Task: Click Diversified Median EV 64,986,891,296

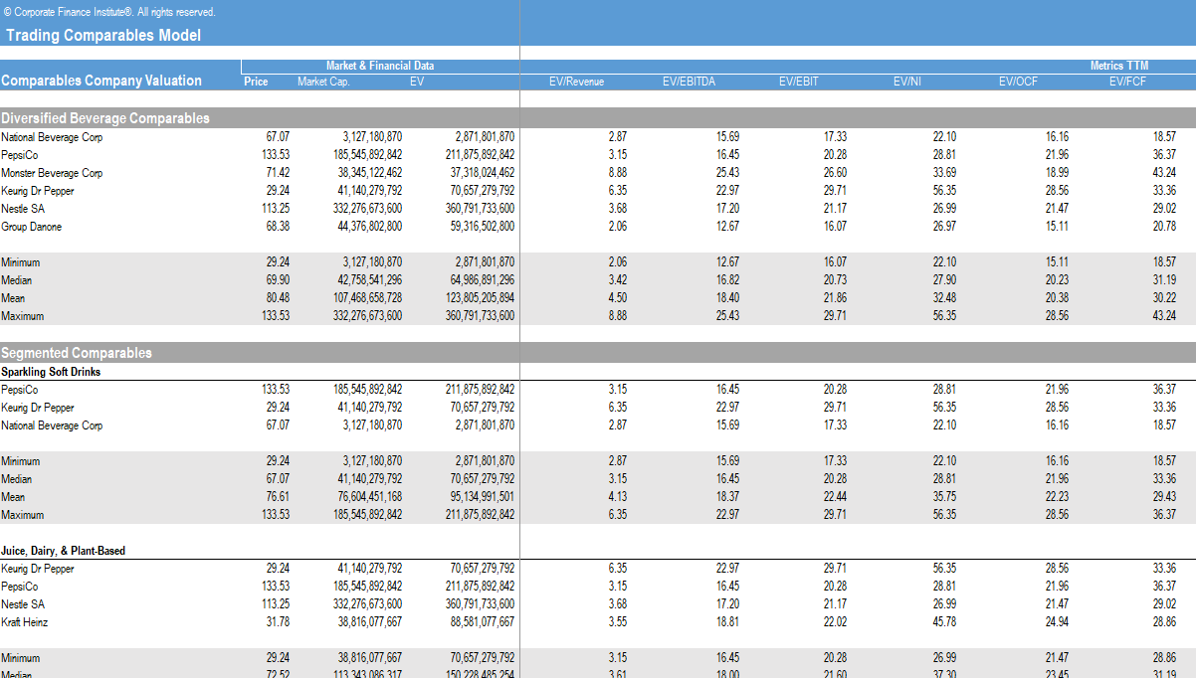Action: [482, 280]
